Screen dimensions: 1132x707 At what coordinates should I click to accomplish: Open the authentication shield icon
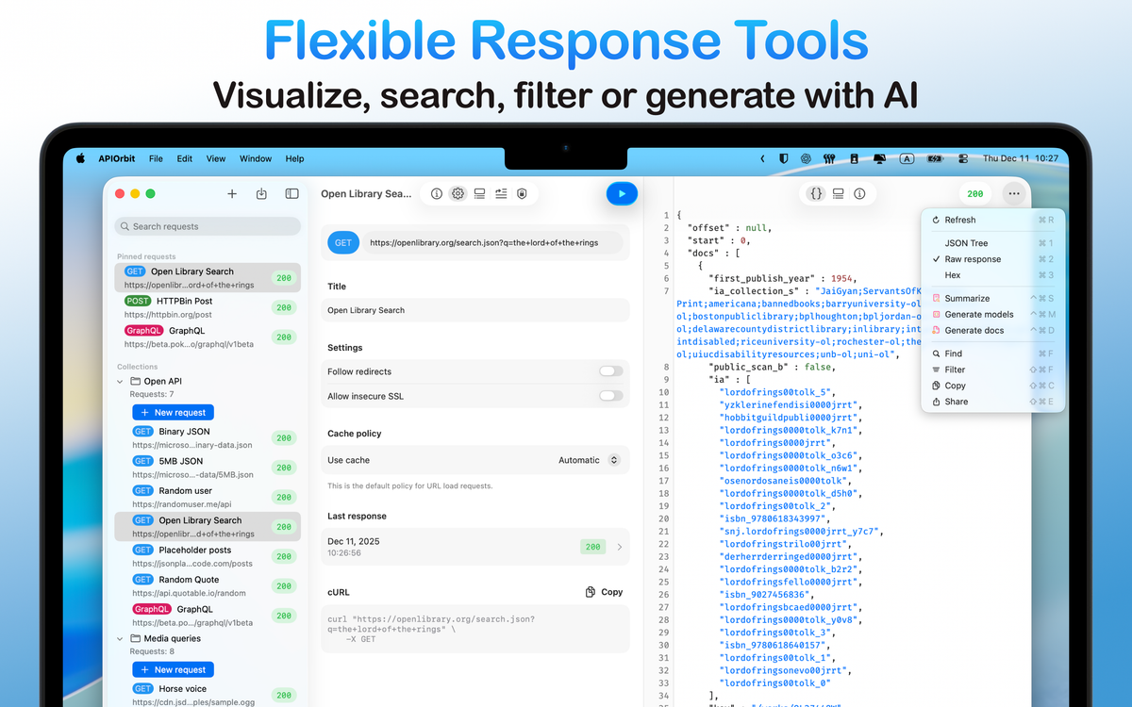[x=522, y=193]
